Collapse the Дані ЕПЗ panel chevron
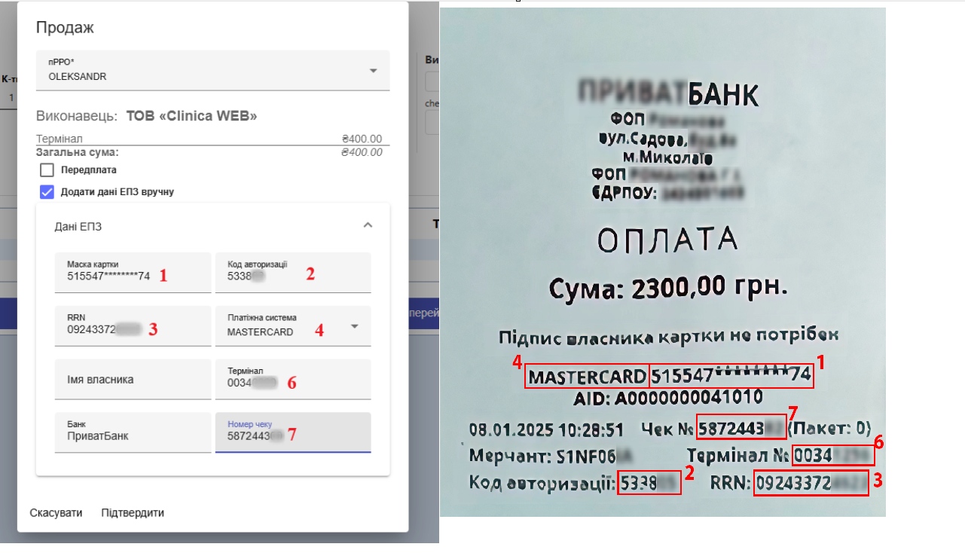 point(368,225)
